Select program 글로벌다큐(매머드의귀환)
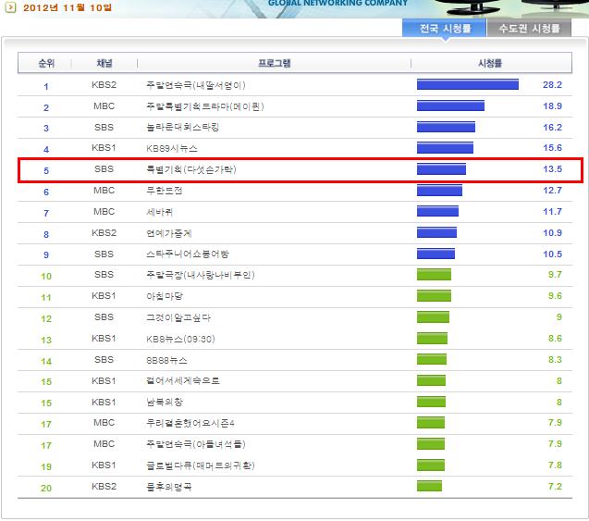 point(201,465)
